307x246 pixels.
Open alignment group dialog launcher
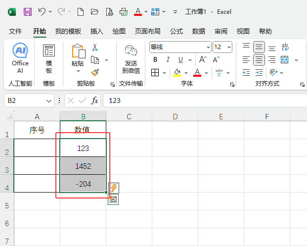[303, 85]
